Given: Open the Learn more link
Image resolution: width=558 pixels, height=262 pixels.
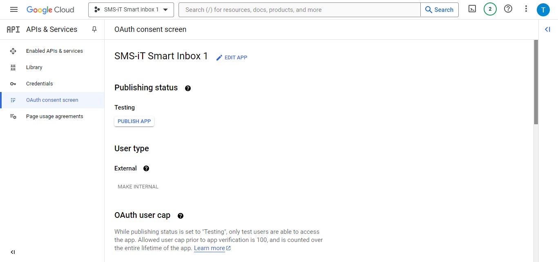Looking at the screenshot, I should pyautogui.click(x=210, y=248).
